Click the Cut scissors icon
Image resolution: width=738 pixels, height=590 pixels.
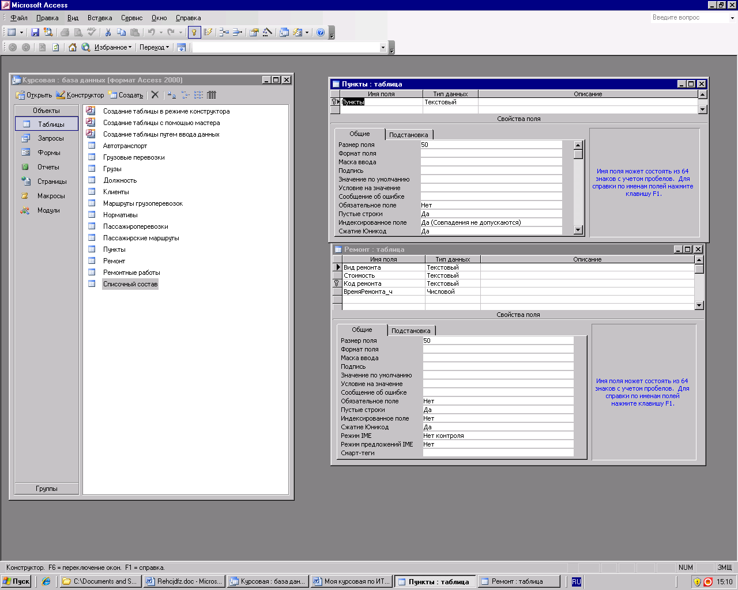click(108, 33)
